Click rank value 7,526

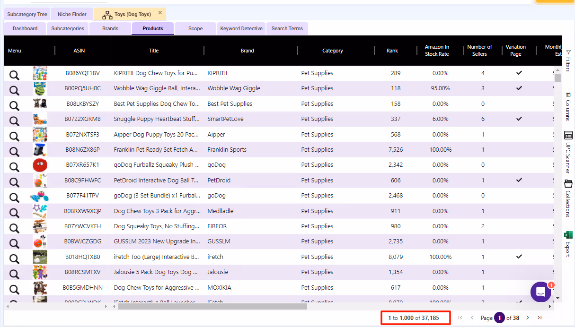(x=396, y=150)
